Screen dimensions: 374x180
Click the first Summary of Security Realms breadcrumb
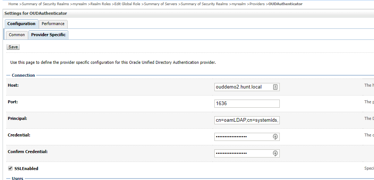tap(45, 4)
